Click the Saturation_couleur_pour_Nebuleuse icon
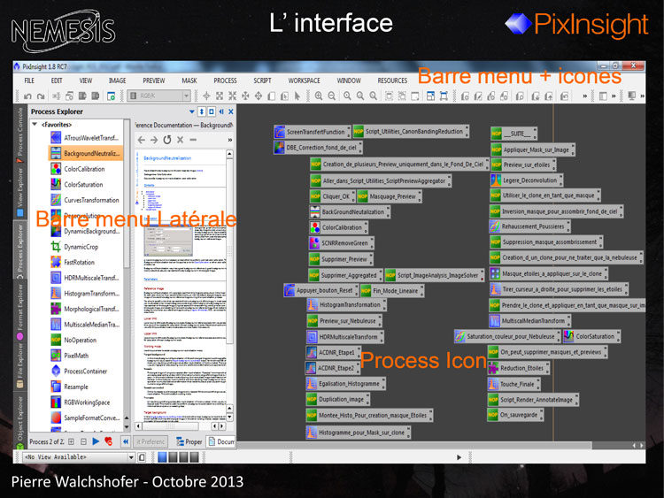This screenshot has width=664, height=498. pos(507,336)
